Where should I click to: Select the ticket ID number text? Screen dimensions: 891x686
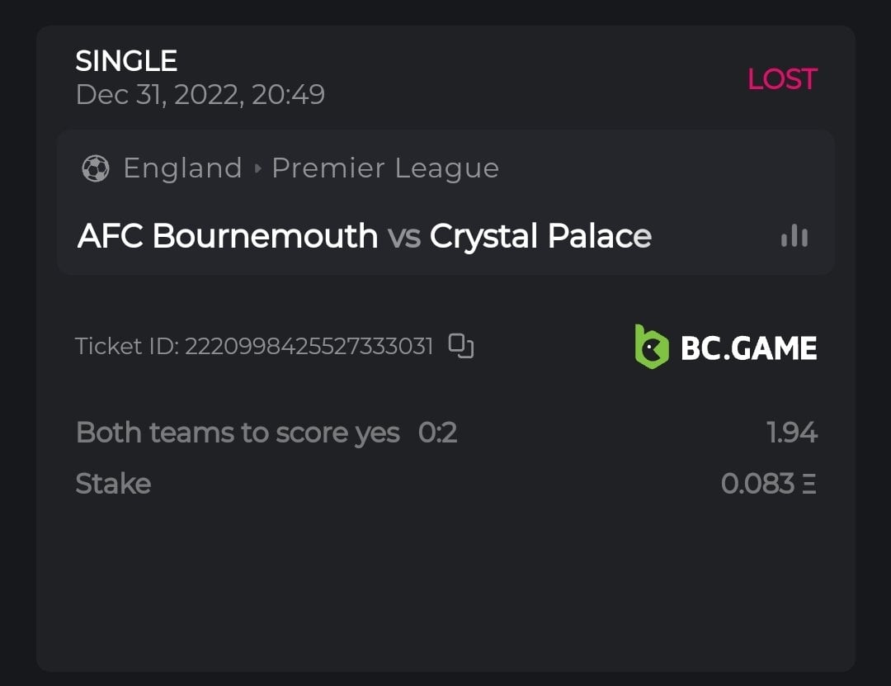coord(309,346)
